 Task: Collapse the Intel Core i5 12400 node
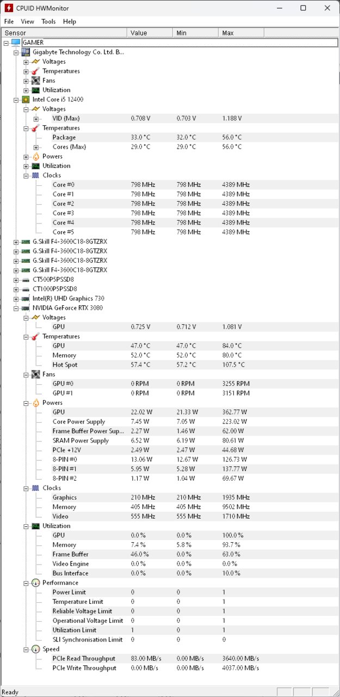tap(16, 100)
